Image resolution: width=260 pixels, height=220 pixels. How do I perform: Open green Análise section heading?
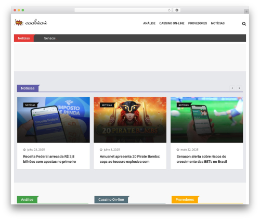(x=27, y=200)
